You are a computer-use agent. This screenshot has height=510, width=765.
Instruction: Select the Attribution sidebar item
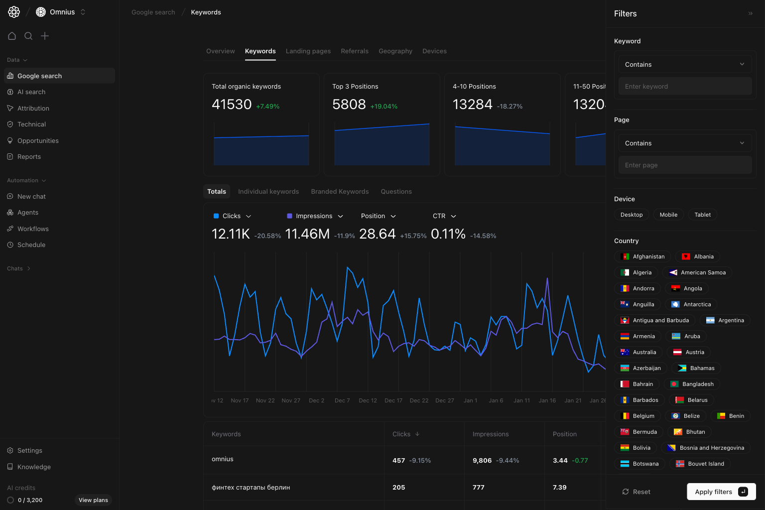[x=33, y=108]
